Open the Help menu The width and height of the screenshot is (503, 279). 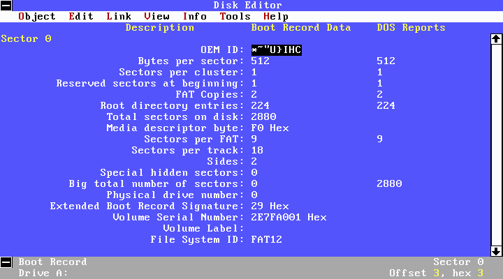pyautogui.click(x=275, y=16)
